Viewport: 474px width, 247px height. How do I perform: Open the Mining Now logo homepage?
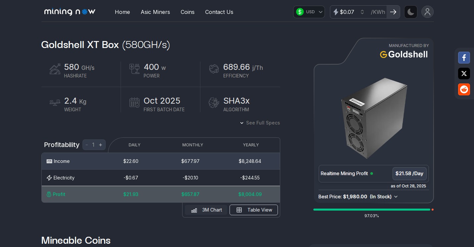(70, 12)
